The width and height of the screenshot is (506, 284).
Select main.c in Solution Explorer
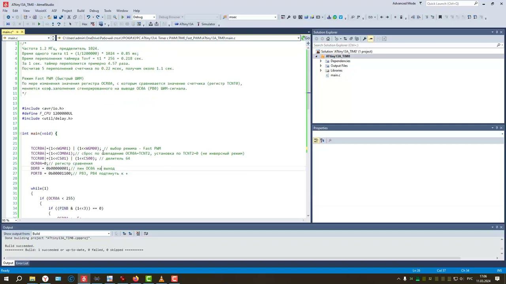tap(335, 75)
